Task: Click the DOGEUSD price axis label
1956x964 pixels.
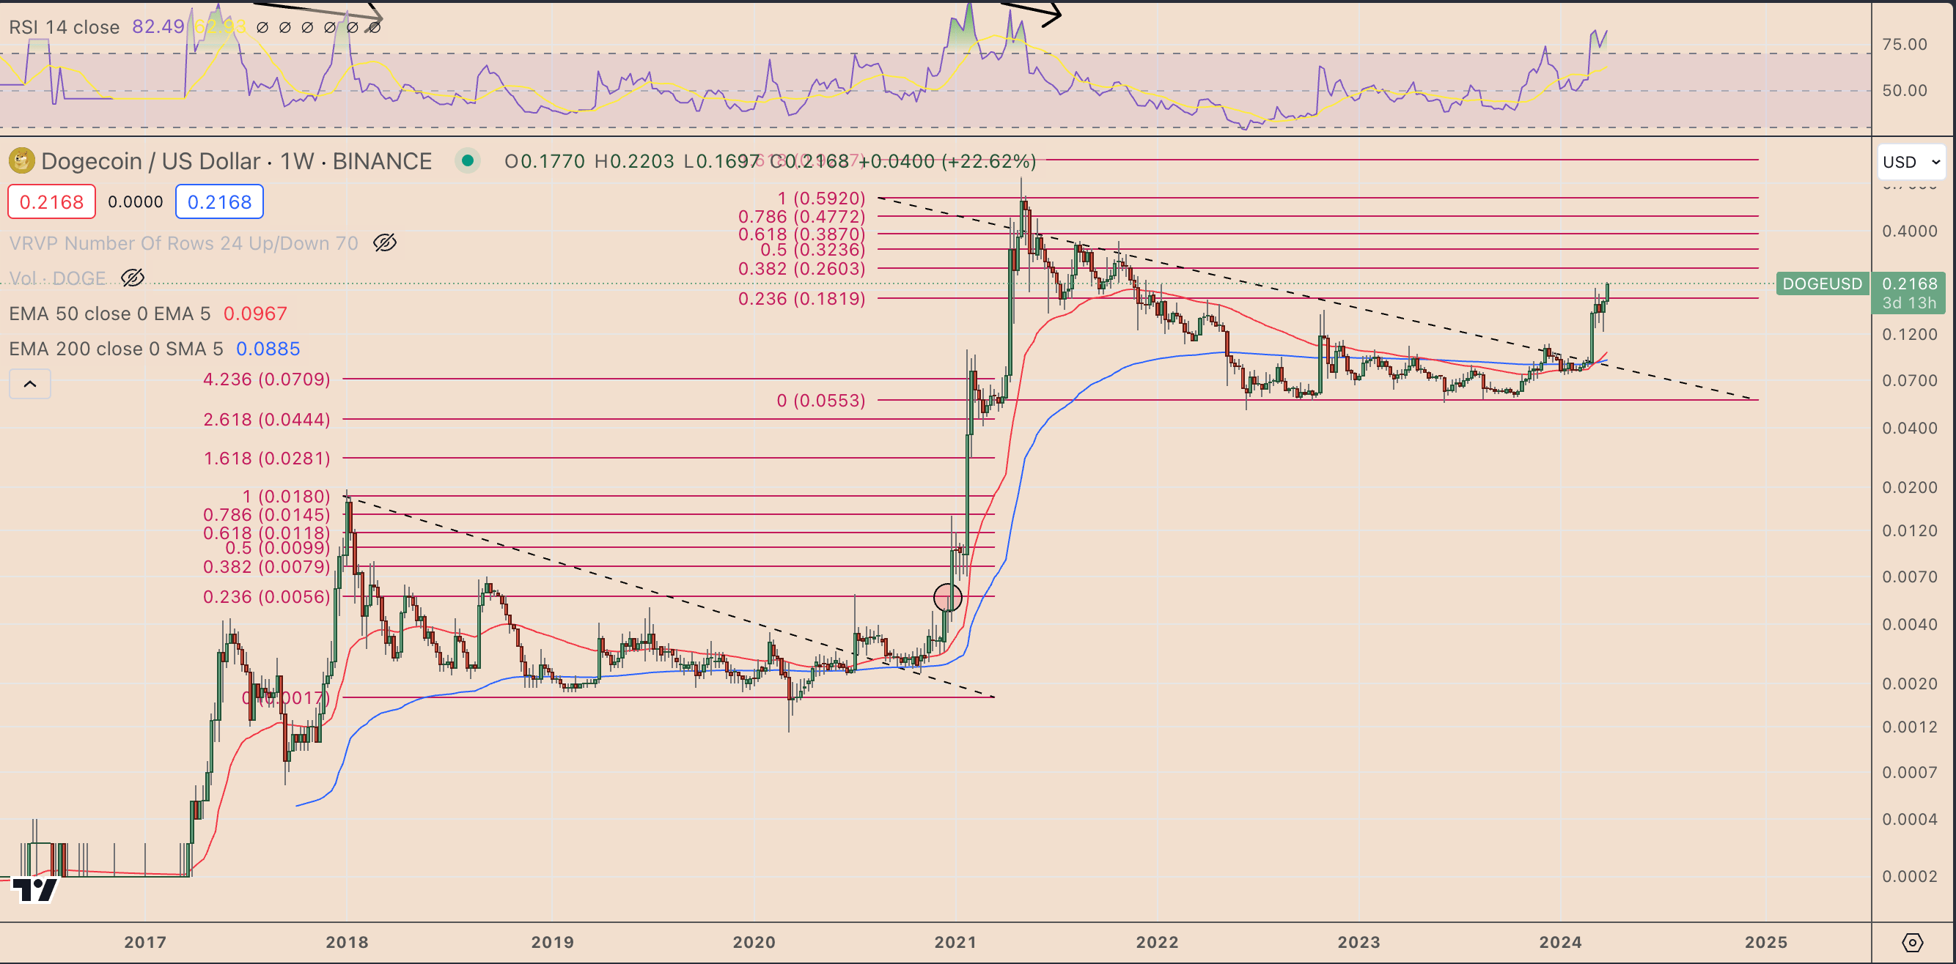Action: pos(1822,283)
